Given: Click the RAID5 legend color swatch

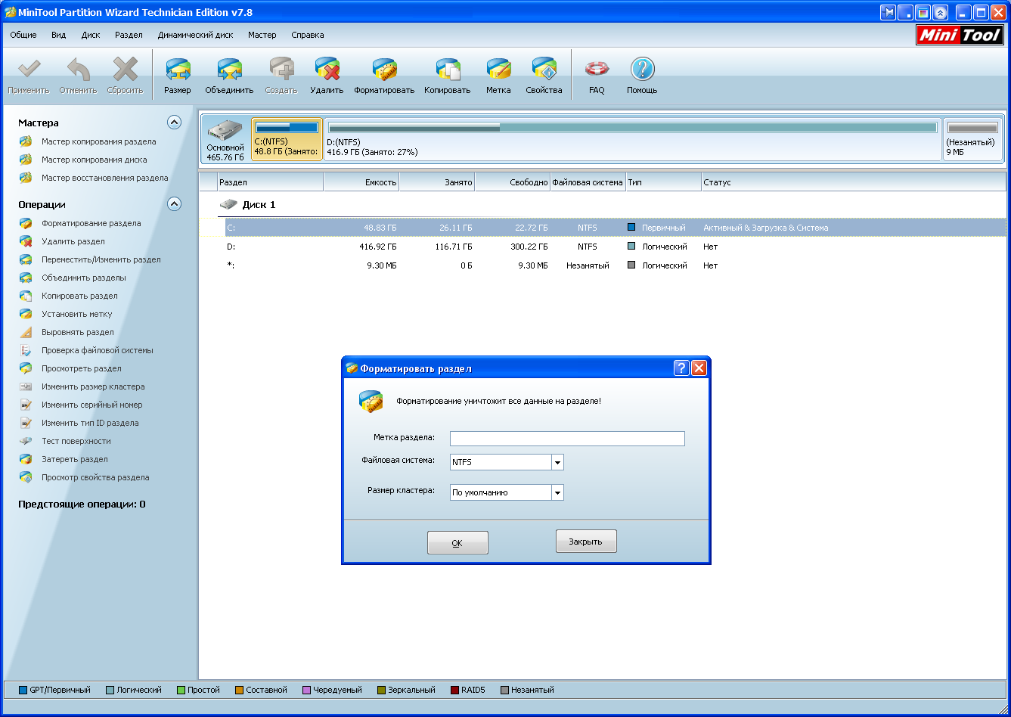Looking at the screenshot, I should point(454,690).
